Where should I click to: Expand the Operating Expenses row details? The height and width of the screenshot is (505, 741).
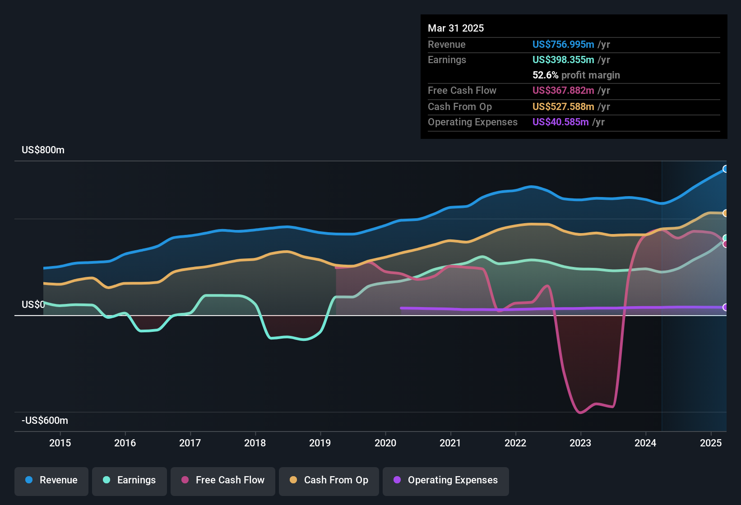point(472,122)
